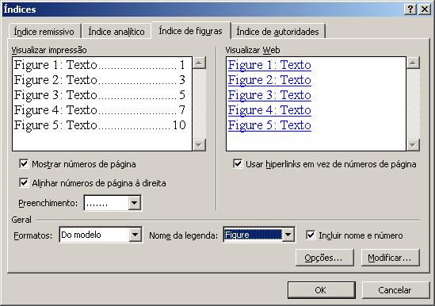
Task: Click down arrow of Visualizar Web scrollbar
Action: [x=413, y=144]
